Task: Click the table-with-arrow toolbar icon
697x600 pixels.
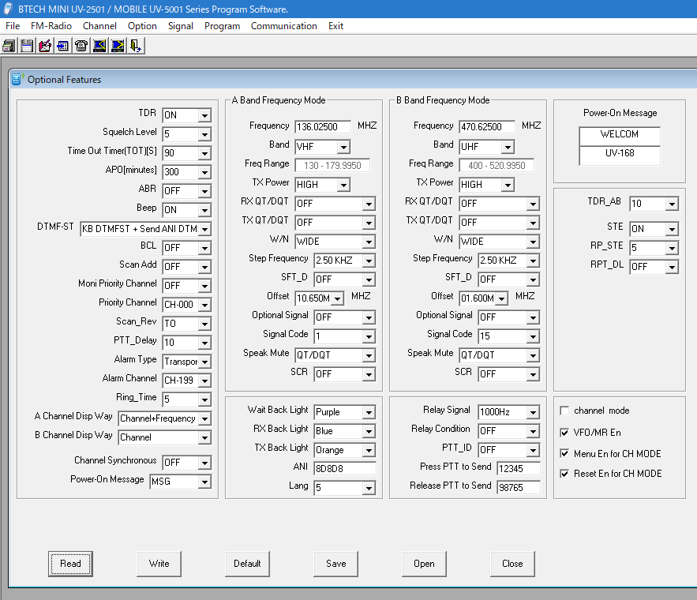Action: [x=63, y=46]
